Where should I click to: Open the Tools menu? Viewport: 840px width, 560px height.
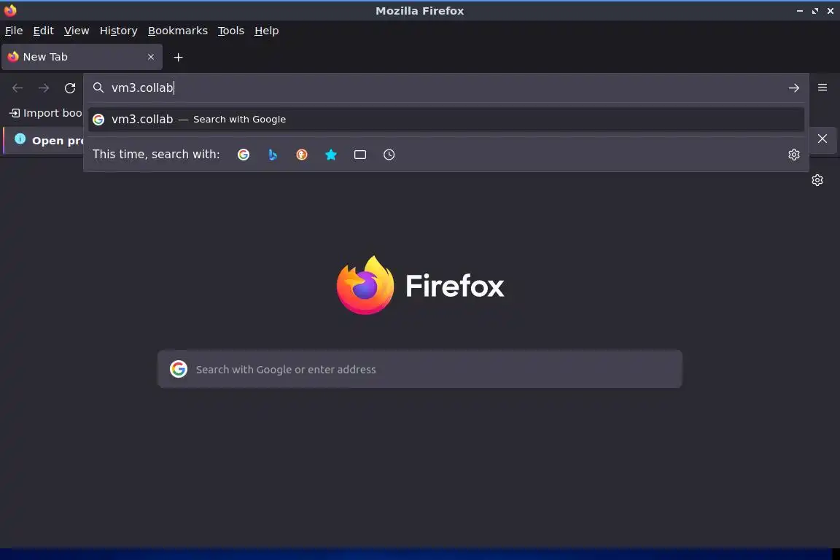coord(231,31)
